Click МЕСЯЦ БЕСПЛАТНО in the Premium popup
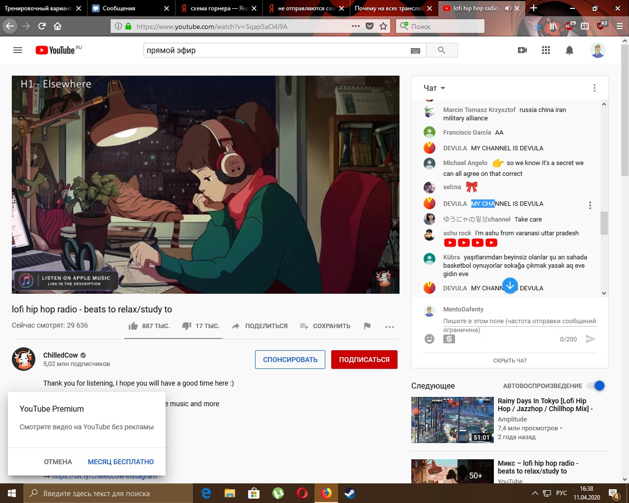 (x=121, y=462)
